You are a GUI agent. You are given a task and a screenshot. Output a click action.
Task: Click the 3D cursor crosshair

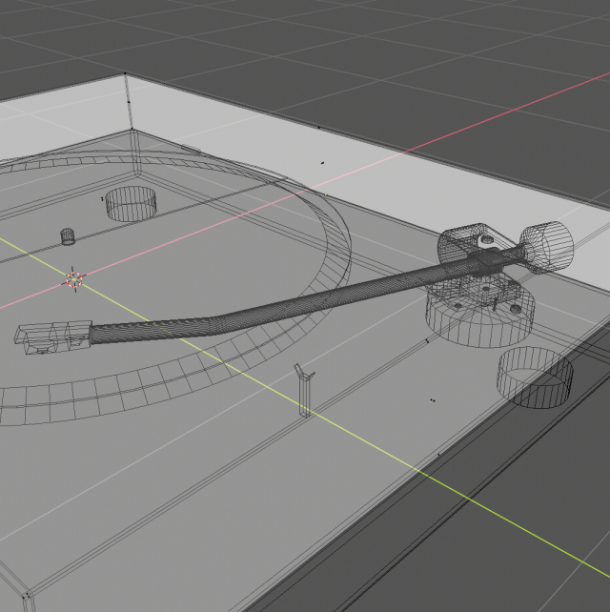tap(73, 278)
